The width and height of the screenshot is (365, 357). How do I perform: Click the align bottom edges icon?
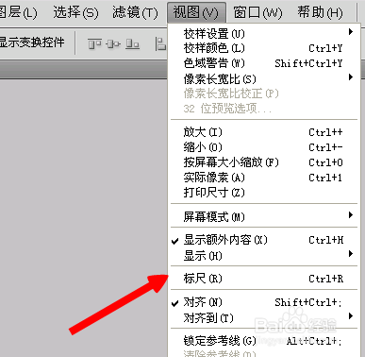132,44
